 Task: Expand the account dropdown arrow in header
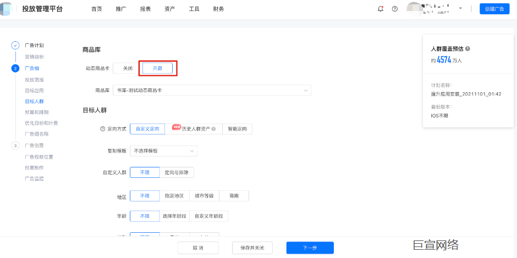point(460,9)
